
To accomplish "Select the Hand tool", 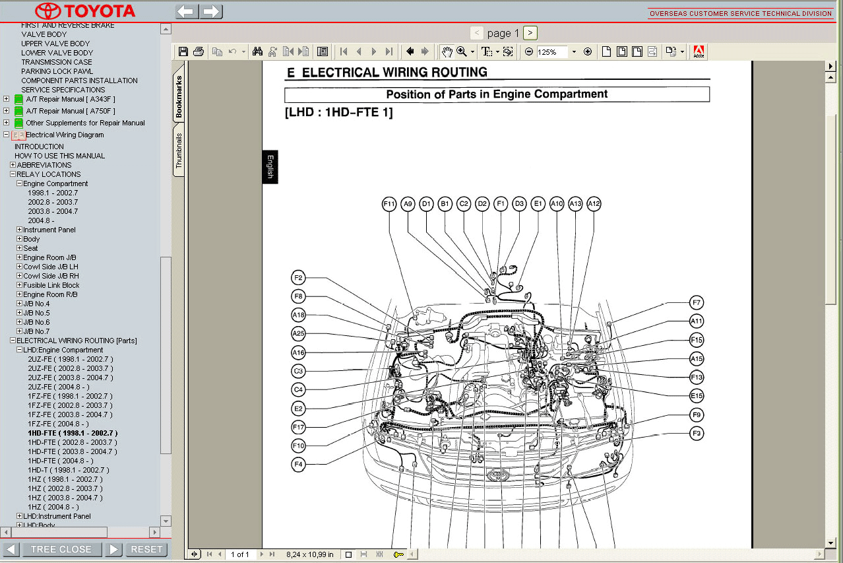I will point(447,51).
